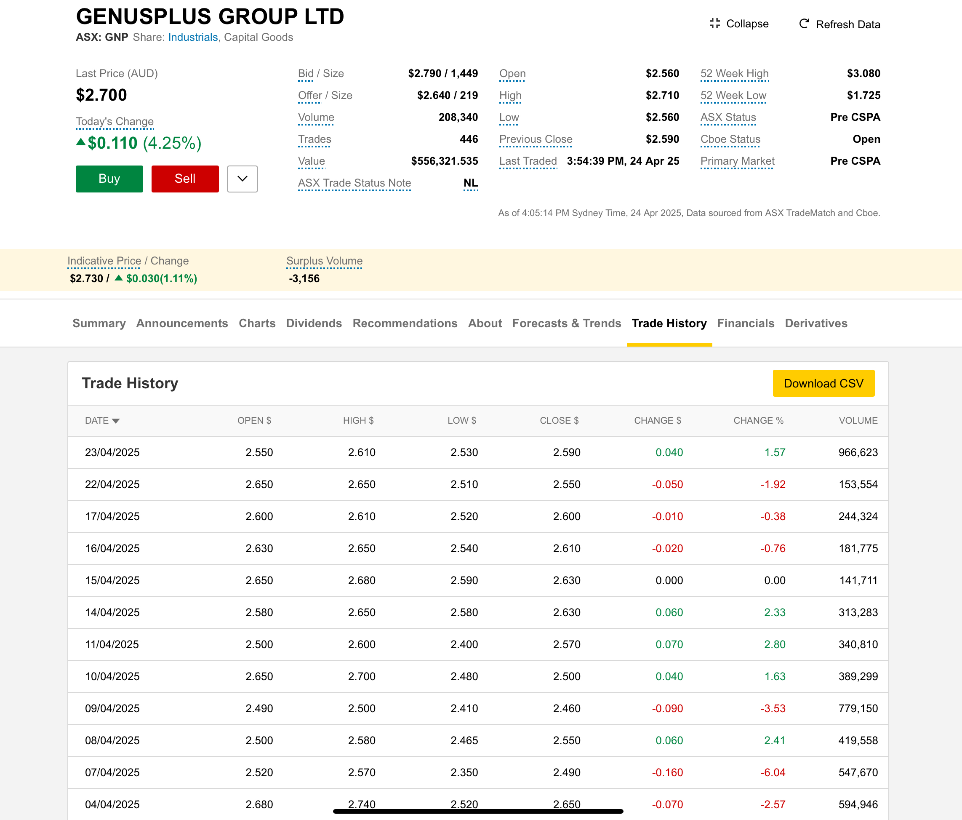The height and width of the screenshot is (820, 962).
Task: Click the Bid / Size label
Action: 321,73
